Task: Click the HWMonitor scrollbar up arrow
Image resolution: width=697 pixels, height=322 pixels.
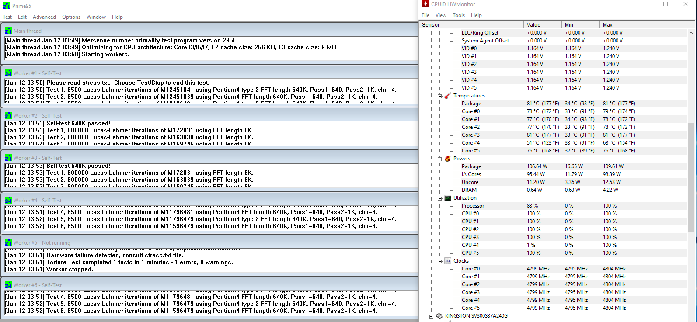Action: [x=691, y=33]
